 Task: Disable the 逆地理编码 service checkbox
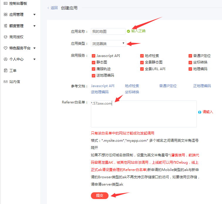click(94, 75)
